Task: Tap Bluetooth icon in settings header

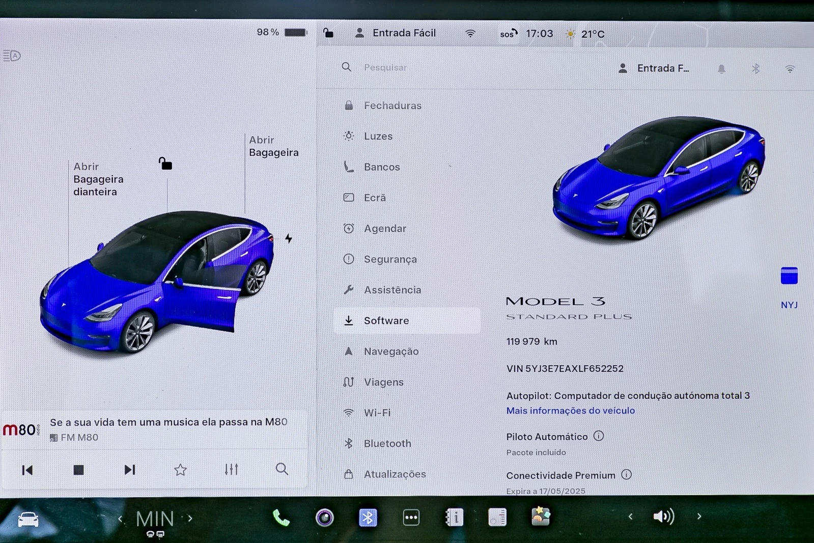Action: 756,69
